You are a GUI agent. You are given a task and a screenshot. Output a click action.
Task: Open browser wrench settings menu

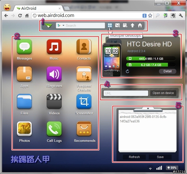click(181, 16)
